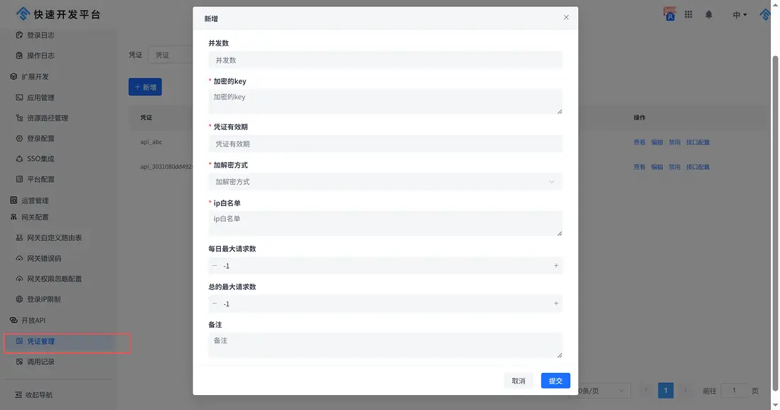Image resolution: width=780 pixels, height=410 pixels.
Task: Increment 每日最大请求数 using plus stepper
Action: (x=555, y=265)
